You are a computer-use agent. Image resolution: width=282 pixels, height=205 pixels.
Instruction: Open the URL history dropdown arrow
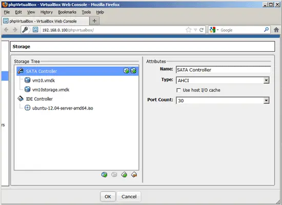[x=195, y=30]
